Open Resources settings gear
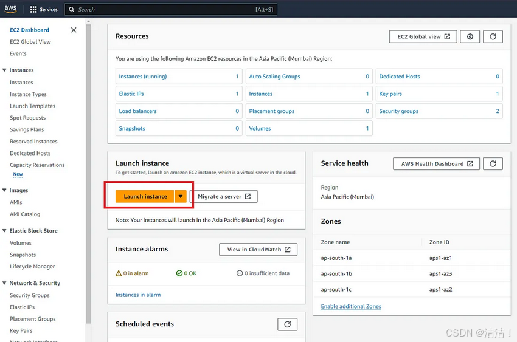517x342 pixels. coord(470,36)
